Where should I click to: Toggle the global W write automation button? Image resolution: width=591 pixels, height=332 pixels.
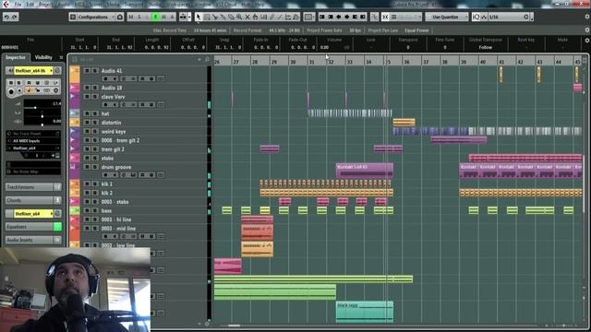(x=163, y=17)
